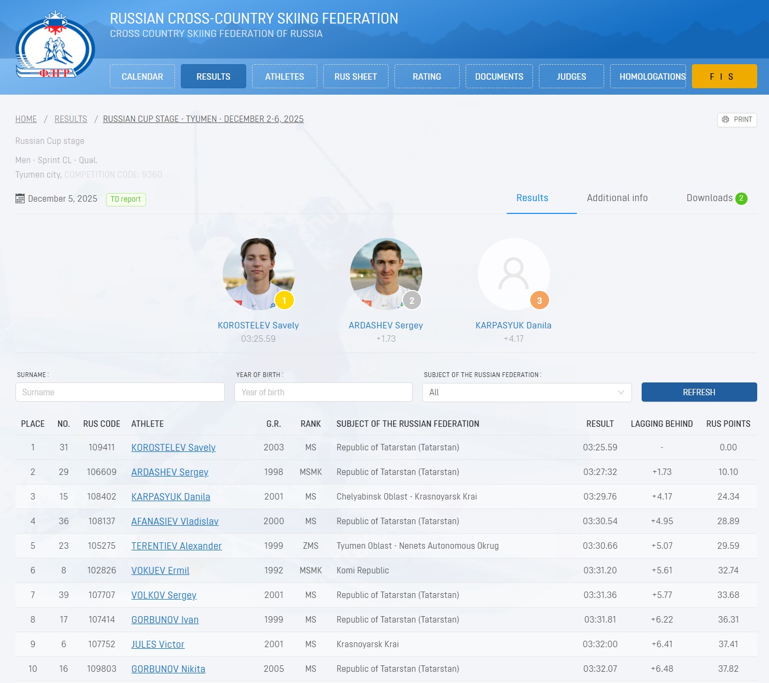The image size is (769, 683).
Task: Click the RESULT column header
Action: click(600, 424)
